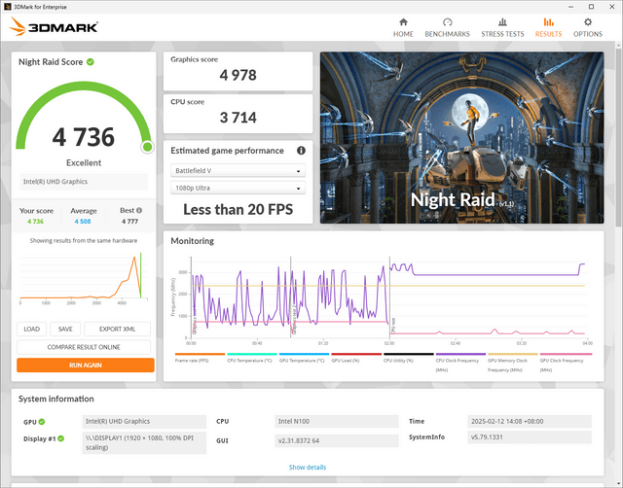The width and height of the screenshot is (623, 488).
Task: Switch to the Benchmarks tab
Action: pos(447,28)
